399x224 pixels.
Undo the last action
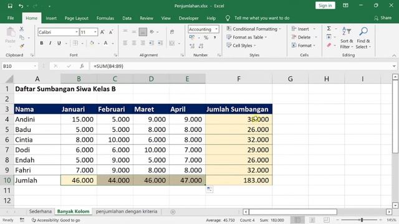(x=21, y=6)
